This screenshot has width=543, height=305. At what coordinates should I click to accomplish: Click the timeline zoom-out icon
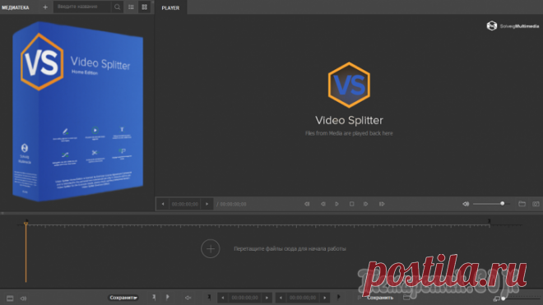[497, 298]
